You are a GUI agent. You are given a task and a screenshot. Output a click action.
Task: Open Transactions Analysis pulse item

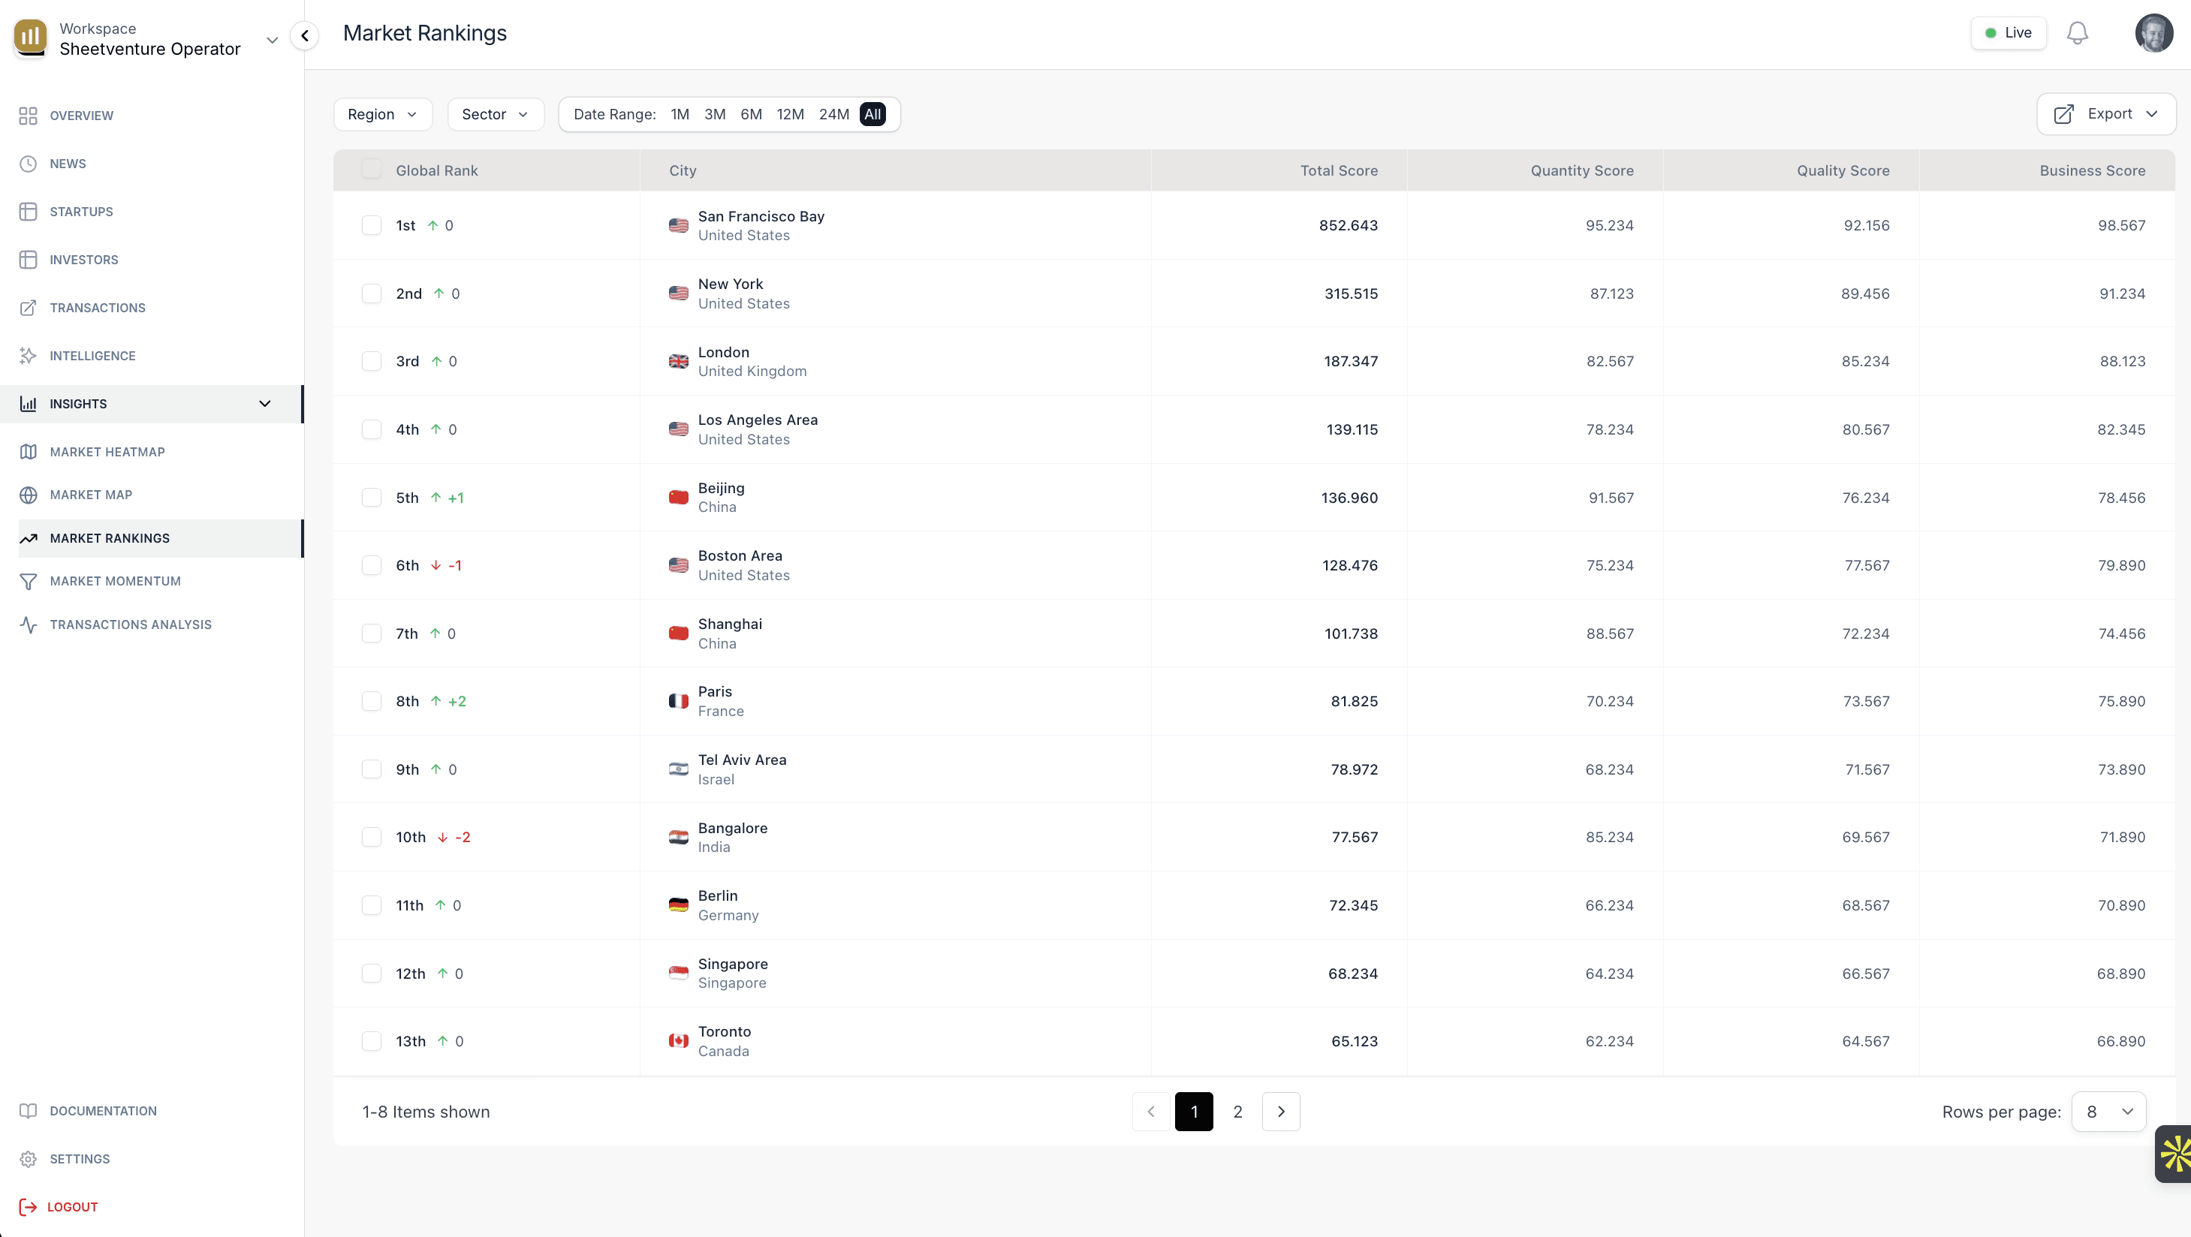pyautogui.click(x=130, y=625)
